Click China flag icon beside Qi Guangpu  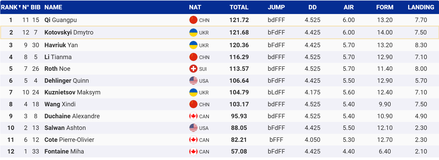(193, 20)
